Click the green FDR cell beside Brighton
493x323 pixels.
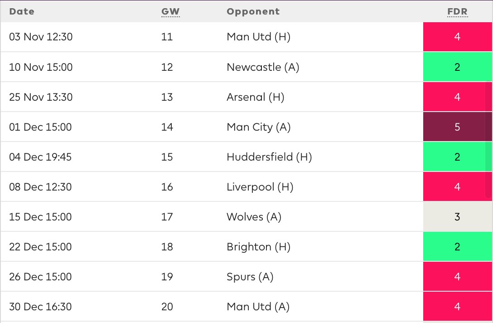(x=458, y=246)
